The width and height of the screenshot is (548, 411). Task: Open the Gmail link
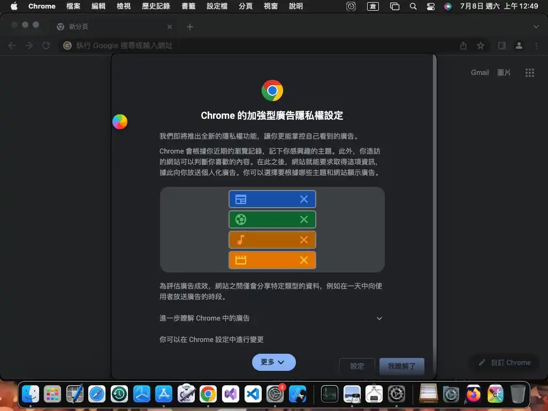(x=480, y=73)
